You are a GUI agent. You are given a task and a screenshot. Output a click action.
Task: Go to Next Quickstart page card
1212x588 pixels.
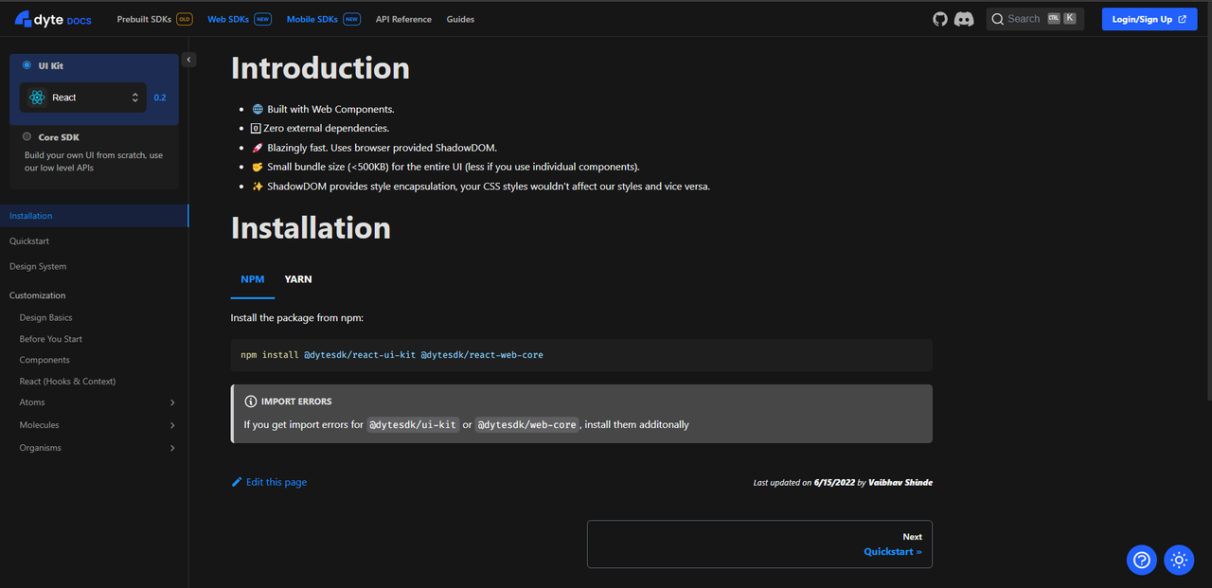(x=759, y=544)
